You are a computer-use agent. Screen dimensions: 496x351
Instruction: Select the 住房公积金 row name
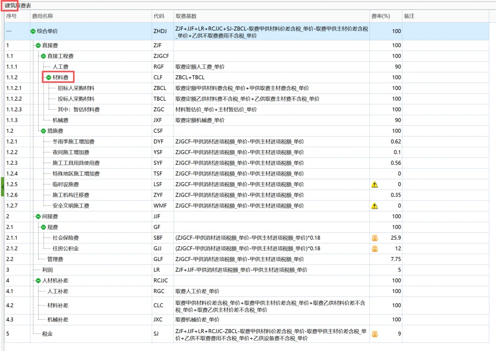click(66, 248)
